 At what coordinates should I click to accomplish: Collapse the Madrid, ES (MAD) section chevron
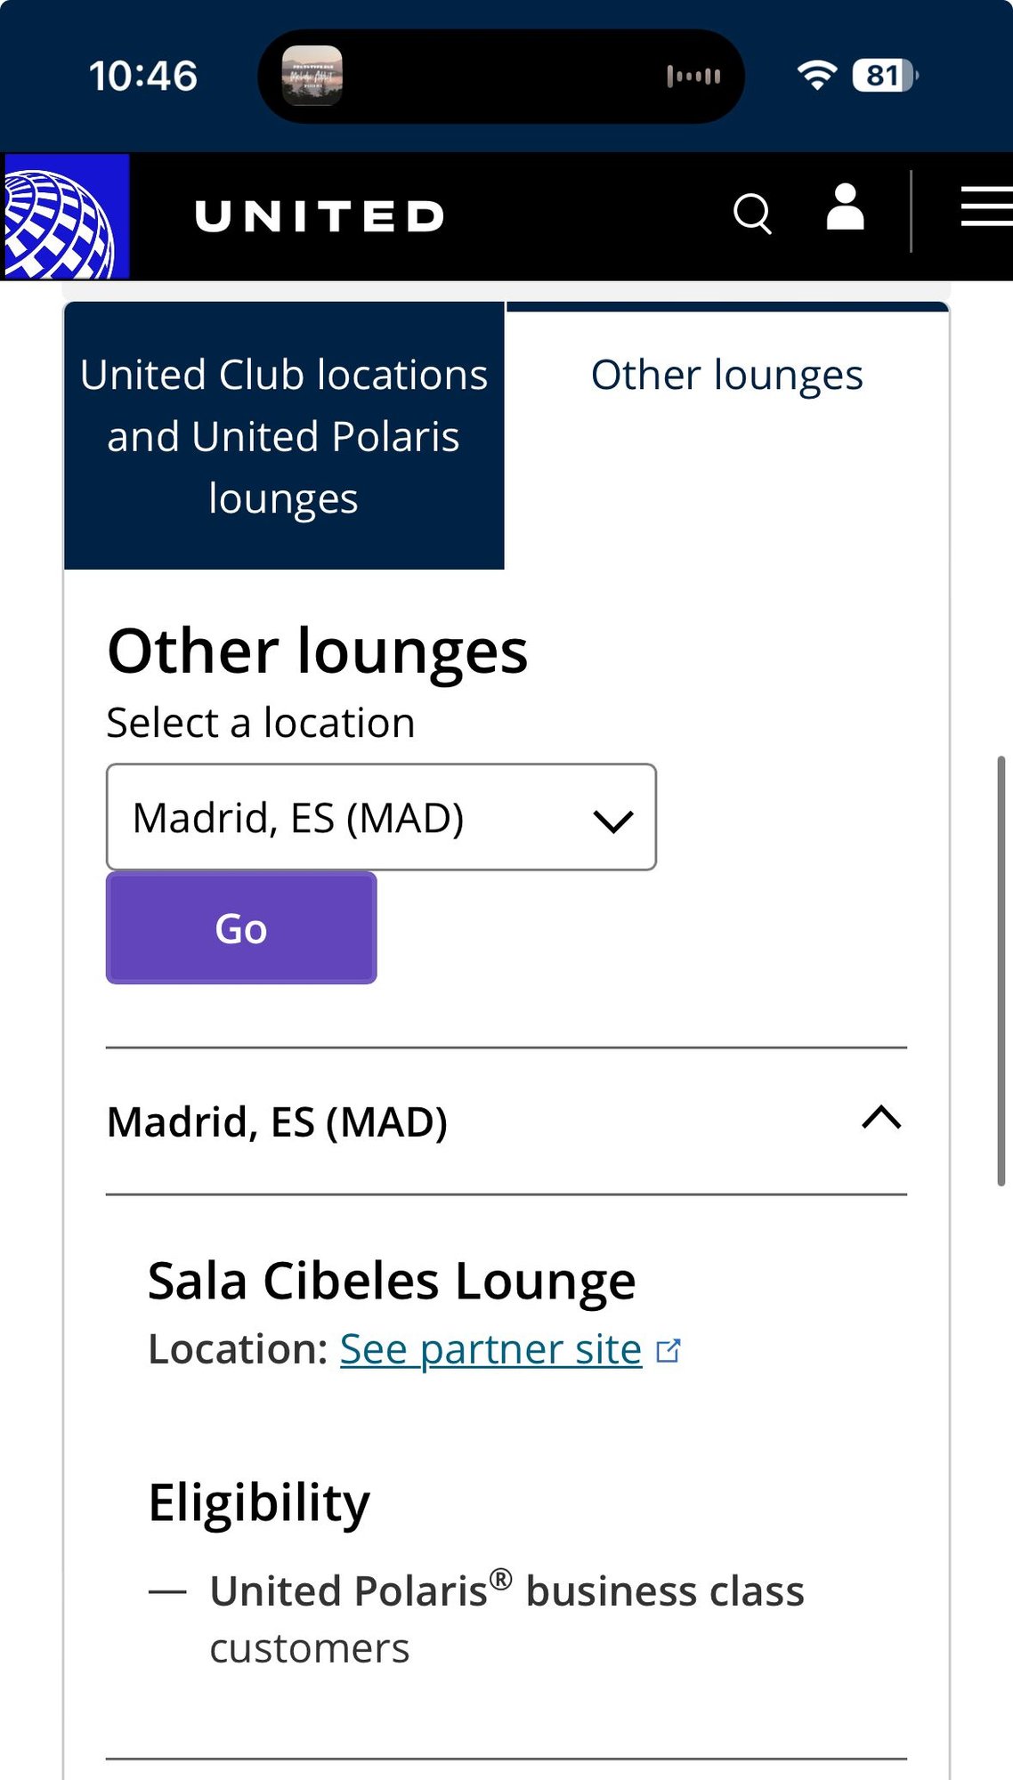tap(881, 1119)
